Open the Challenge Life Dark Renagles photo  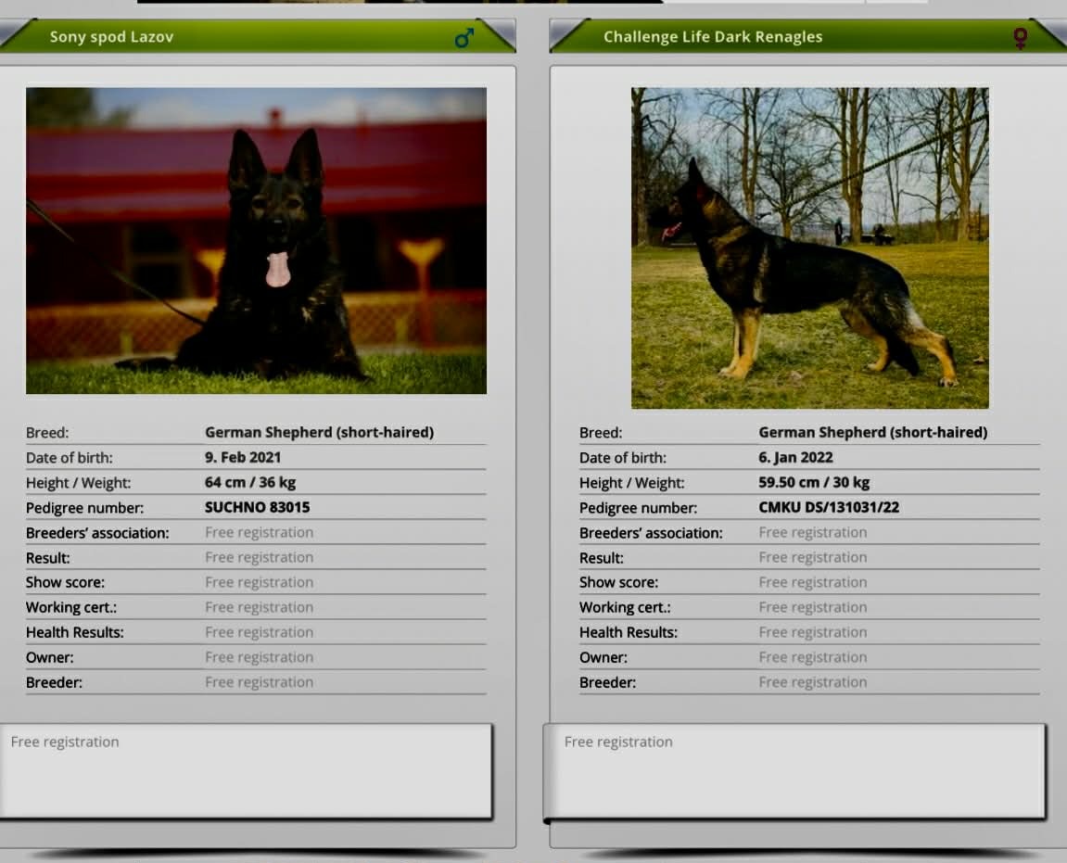(x=809, y=247)
